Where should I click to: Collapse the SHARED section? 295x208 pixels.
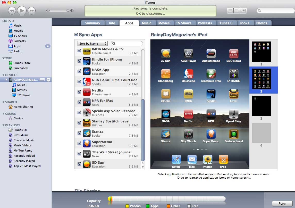tap(3, 102)
